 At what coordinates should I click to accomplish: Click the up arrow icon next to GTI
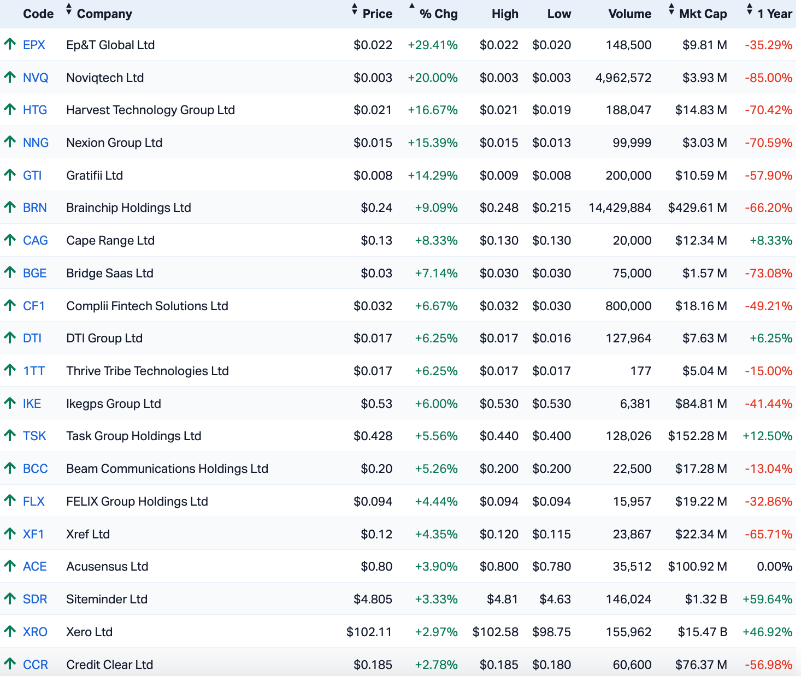[10, 175]
